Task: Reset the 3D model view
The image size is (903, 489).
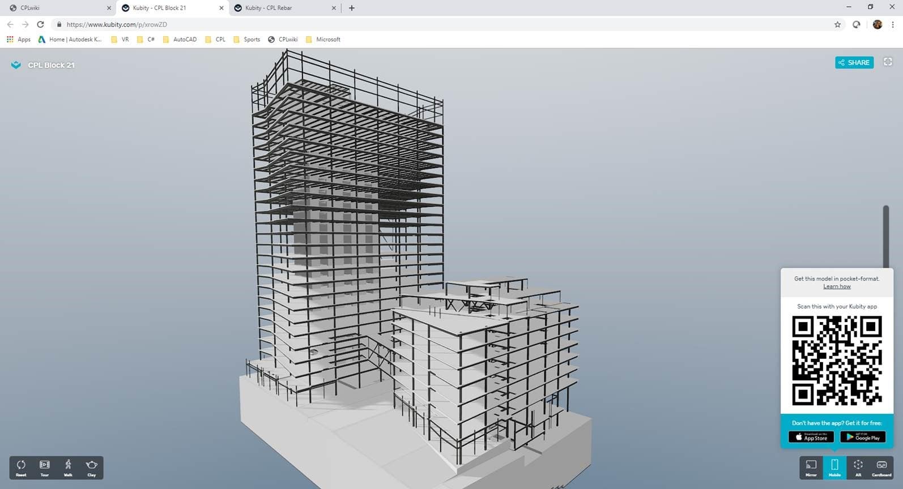Action: pos(21,467)
